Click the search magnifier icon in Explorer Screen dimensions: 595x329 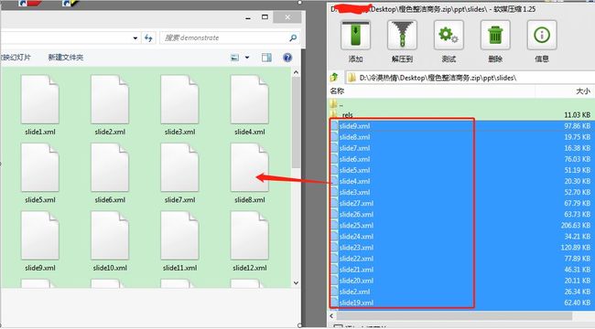pyautogui.click(x=293, y=37)
